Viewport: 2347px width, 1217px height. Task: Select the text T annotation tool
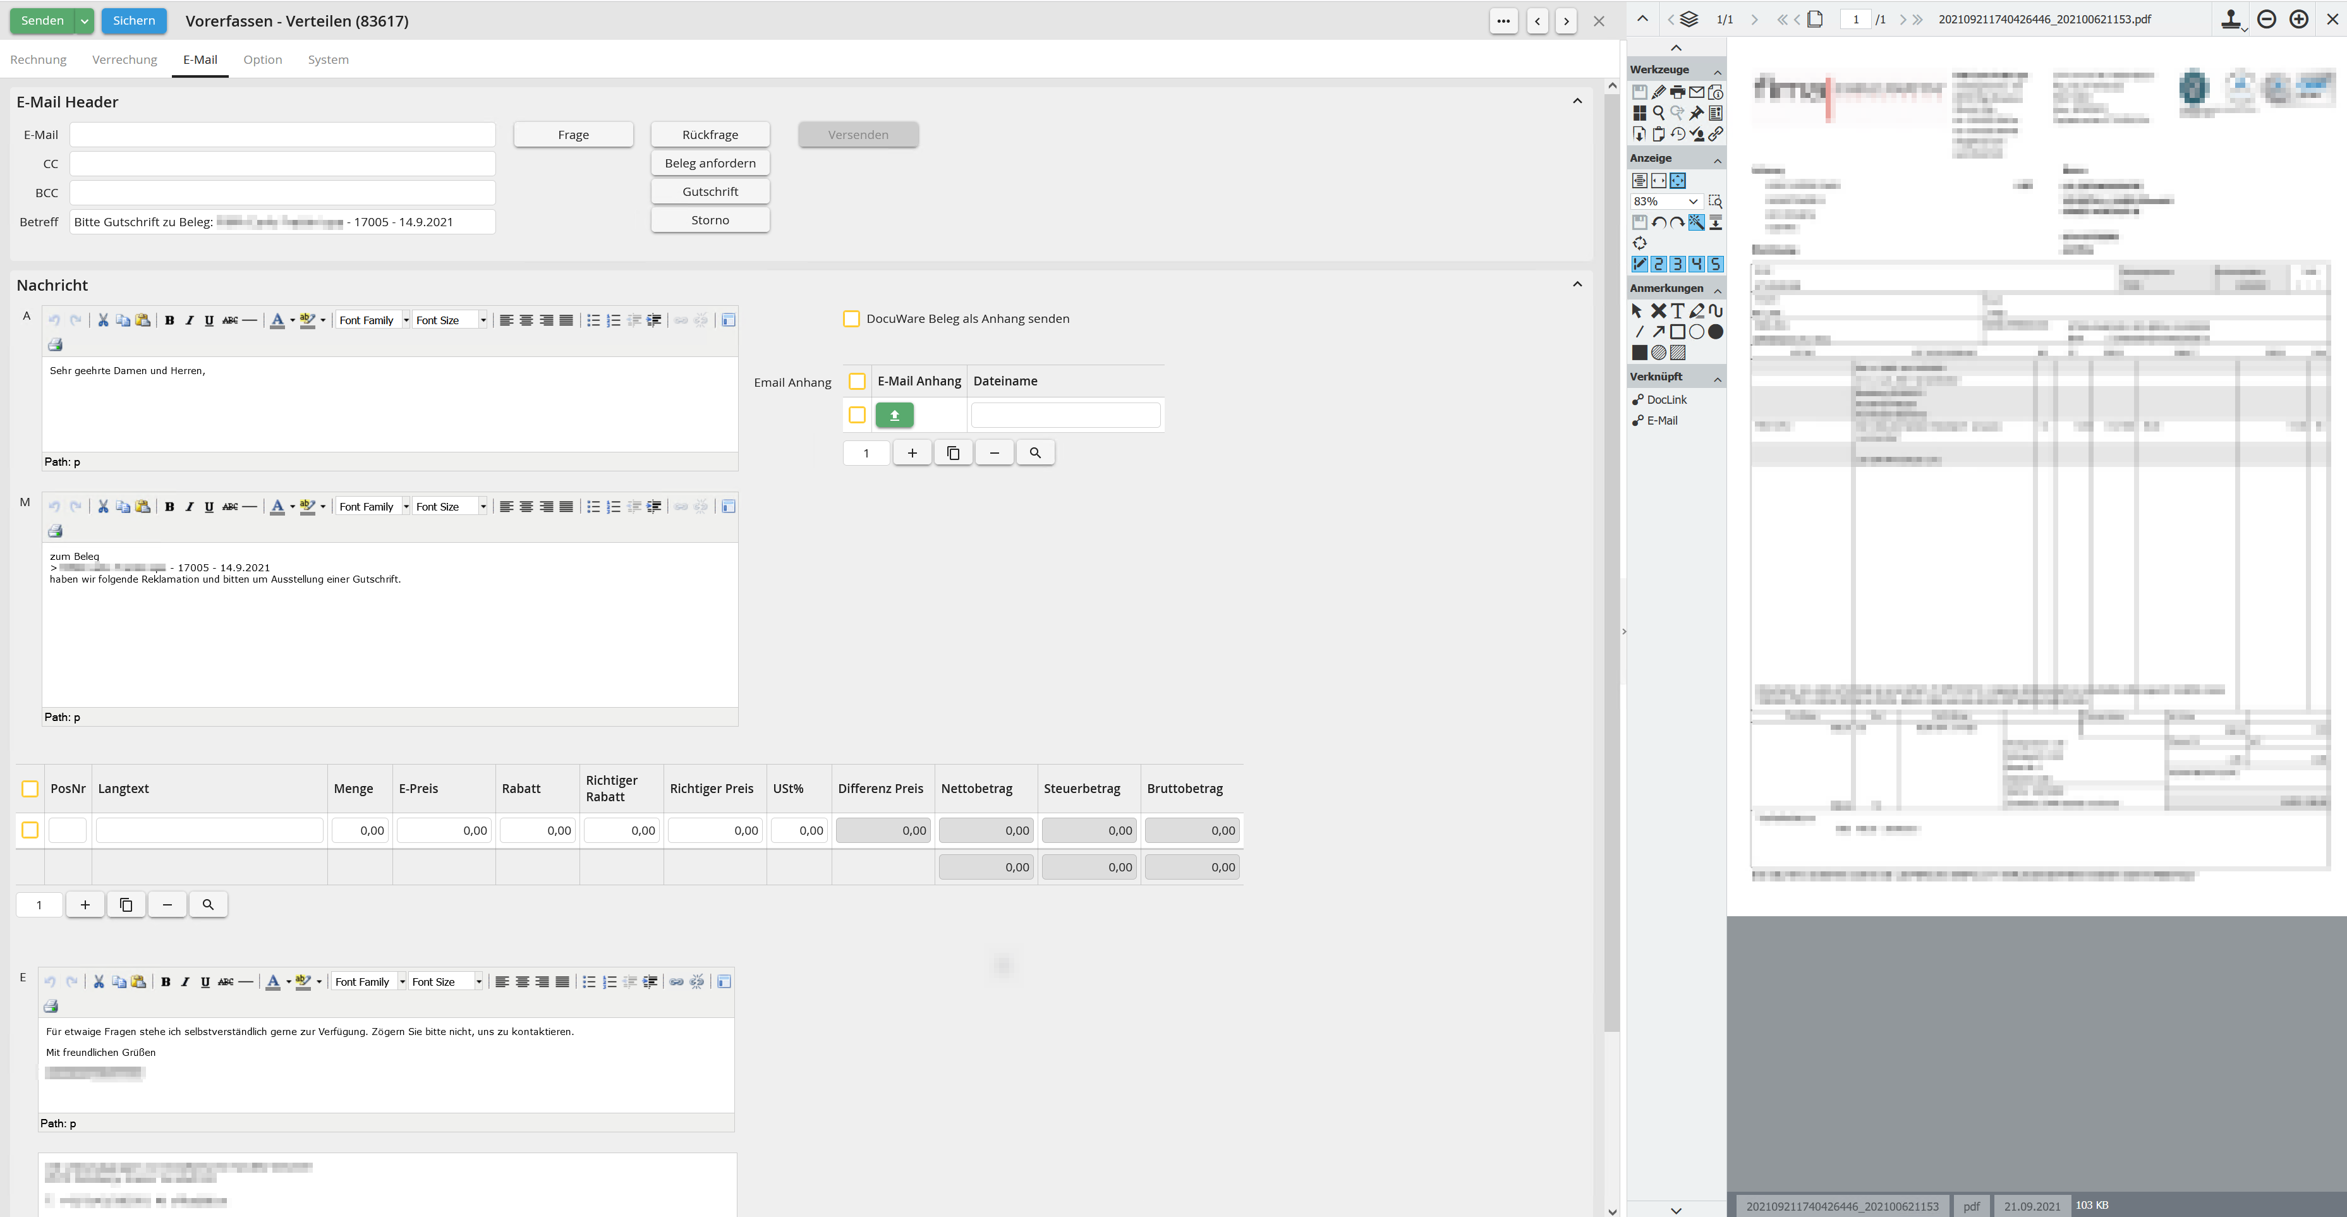click(1677, 311)
